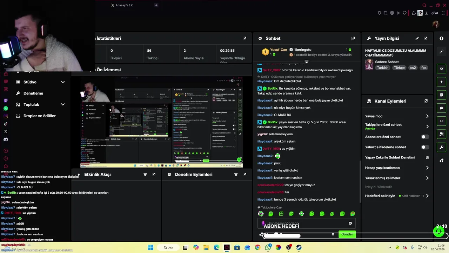
Task: Open Twitch in the browser sidebar
Action: (6, 100)
